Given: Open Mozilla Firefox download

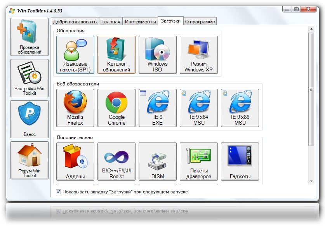Looking at the screenshot, I should point(75,108).
